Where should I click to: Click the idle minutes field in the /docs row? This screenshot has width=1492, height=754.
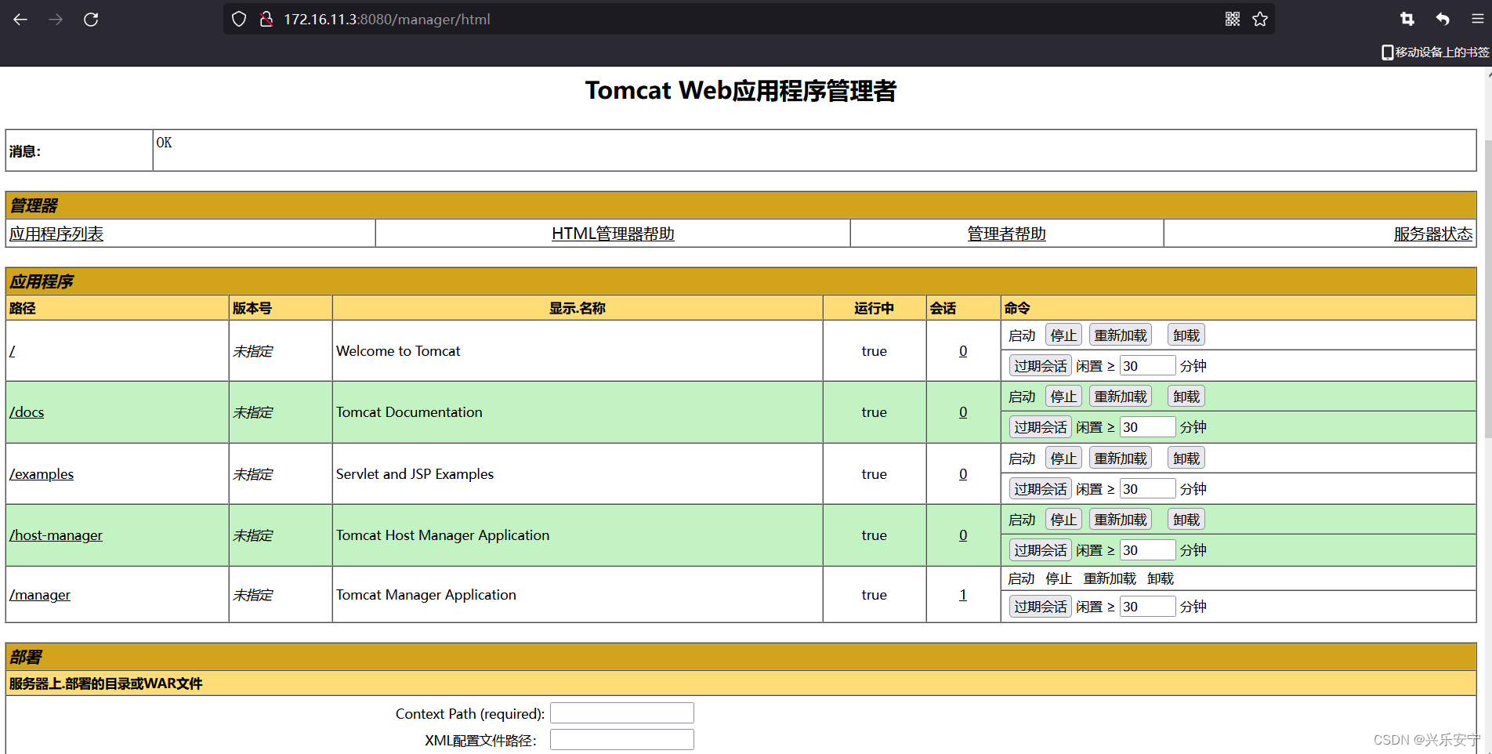click(x=1147, y=427)
